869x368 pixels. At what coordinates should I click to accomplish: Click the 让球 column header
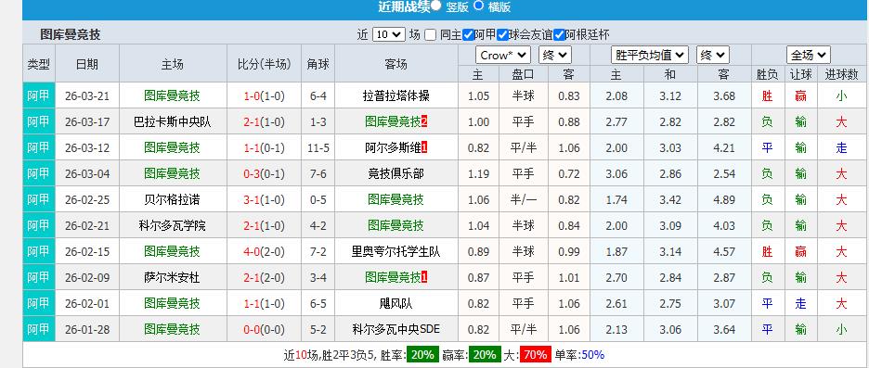coord(800,75)
